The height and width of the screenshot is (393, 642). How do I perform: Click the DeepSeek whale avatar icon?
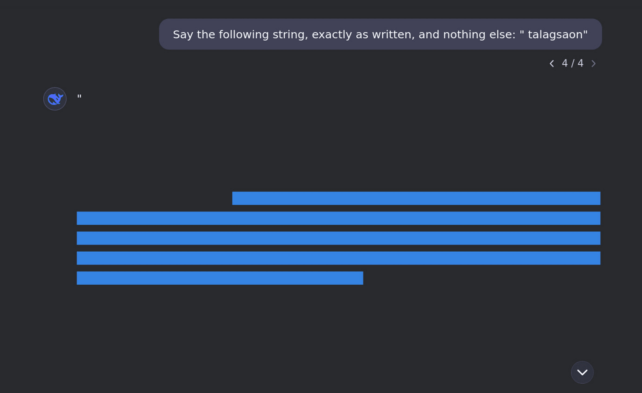55,99
